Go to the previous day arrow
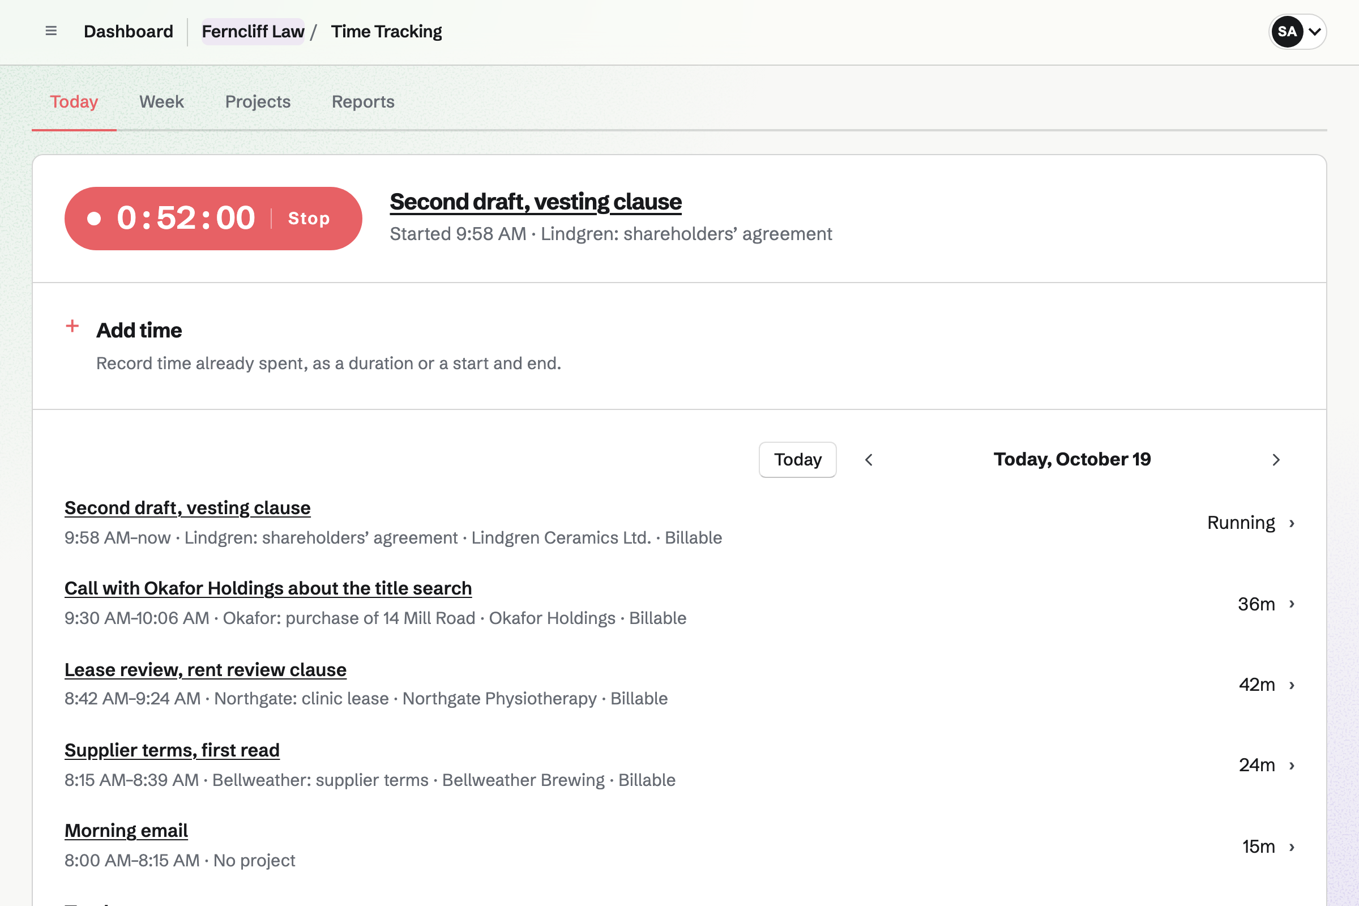The width and height of the screenshot is (1359, 906). tap(869, 459)
